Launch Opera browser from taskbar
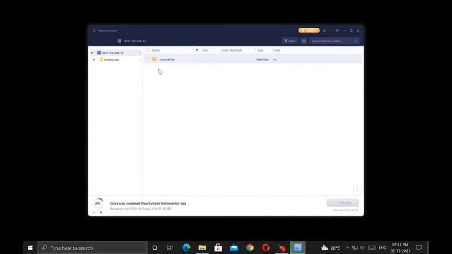The width and height of the screenshot is (452, 254). (x=266, y=248)
